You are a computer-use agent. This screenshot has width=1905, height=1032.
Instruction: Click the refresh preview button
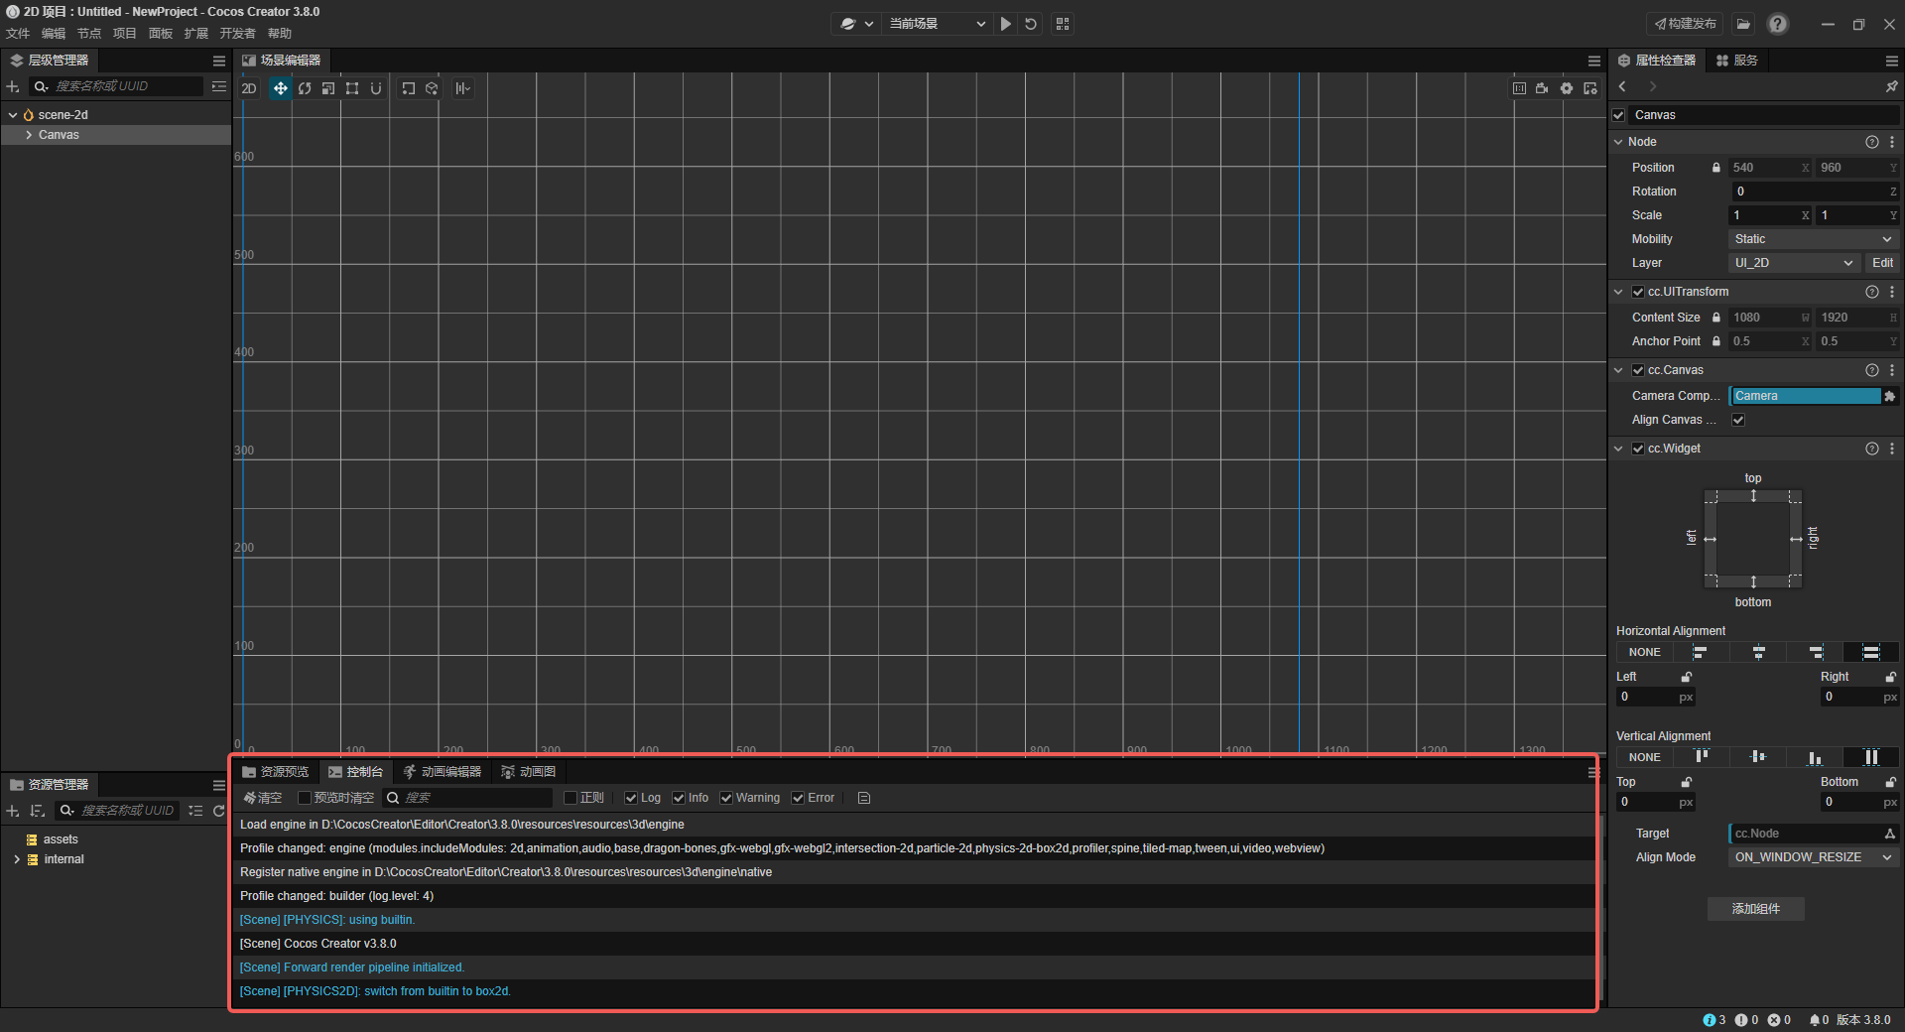pos(1031,24)
